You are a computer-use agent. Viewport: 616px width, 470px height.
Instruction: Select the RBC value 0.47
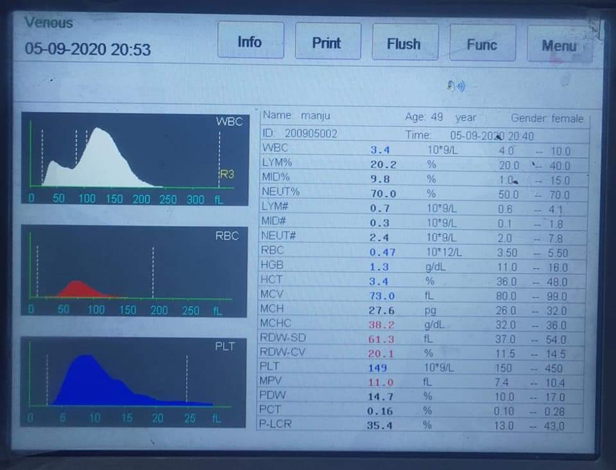tap(382, 252)
